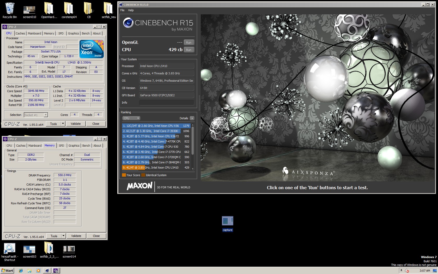Image resolution: width=438 pixels, height=274 pixels.
Task: Click Show Desktop at the taskbar end
Action: click(435, 271)
